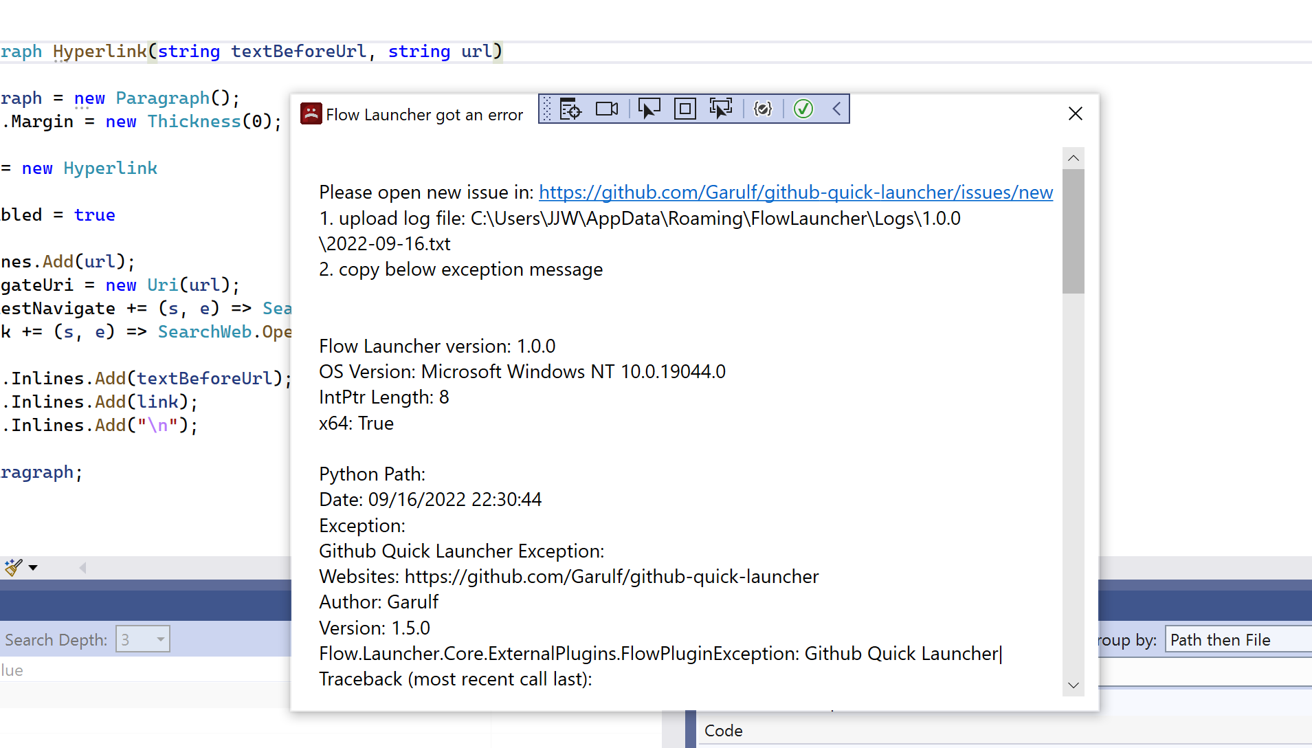The image size is (1312, 748).
Task: Click '2. copy below exception message' line
Action: pos(461,269)
